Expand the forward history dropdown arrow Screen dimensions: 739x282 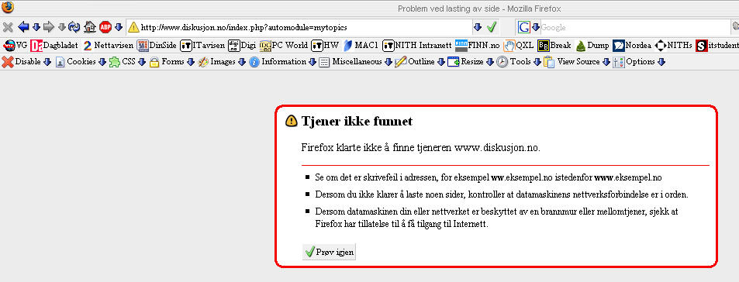tap(62, 27)
